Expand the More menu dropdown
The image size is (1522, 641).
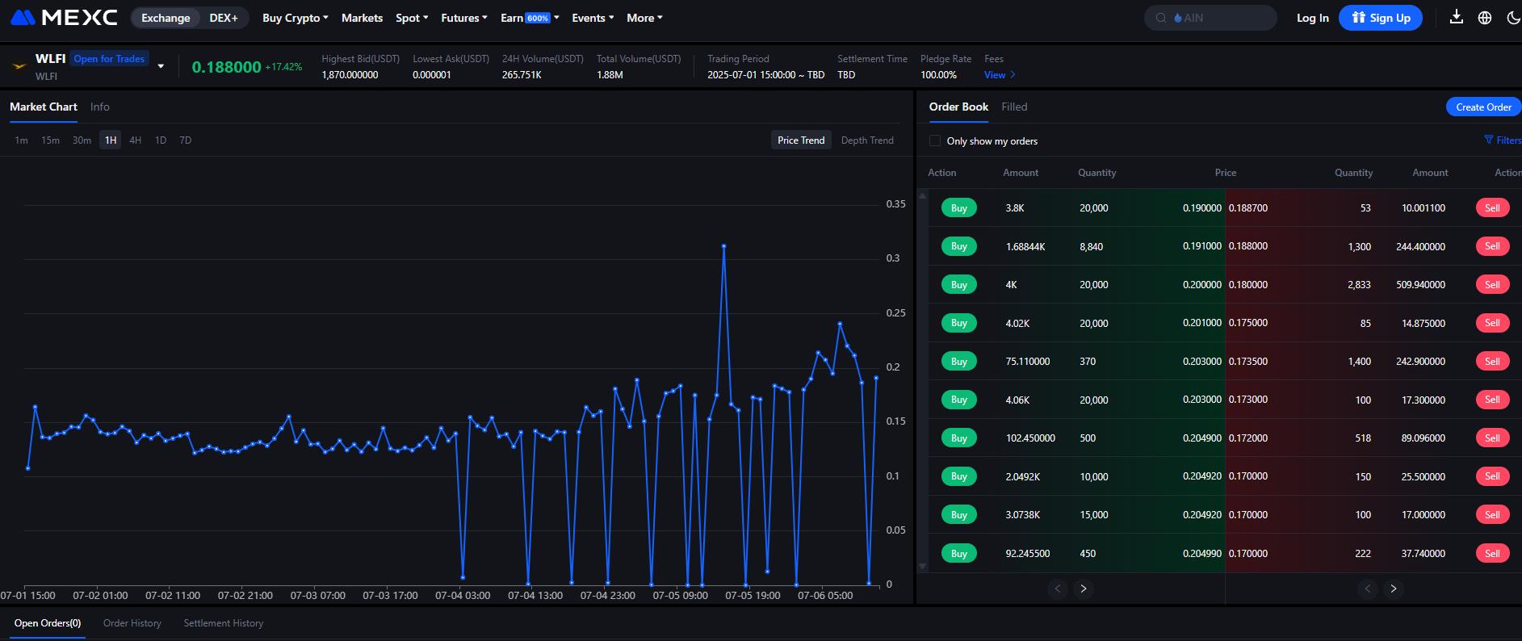click(x=644, y=18)
